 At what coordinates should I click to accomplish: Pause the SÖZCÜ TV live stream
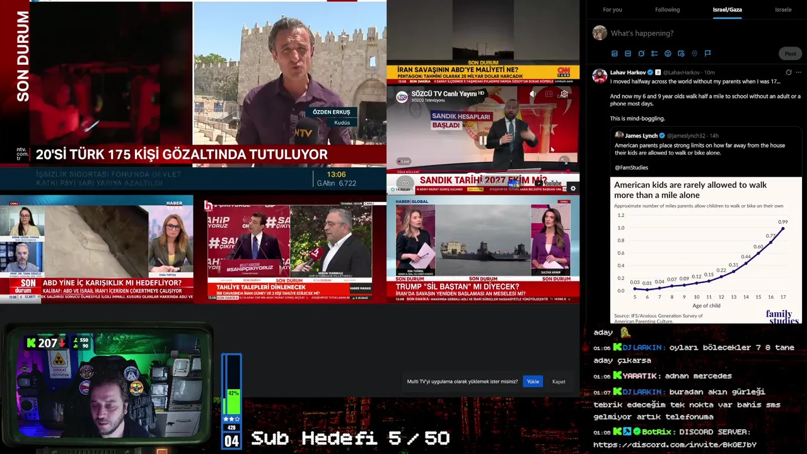(x=483, y=140)
